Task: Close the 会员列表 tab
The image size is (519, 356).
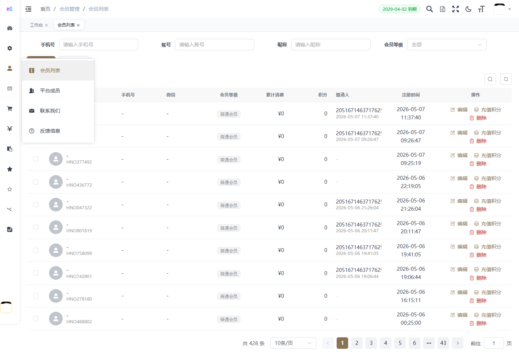Action: coord(78,25)
